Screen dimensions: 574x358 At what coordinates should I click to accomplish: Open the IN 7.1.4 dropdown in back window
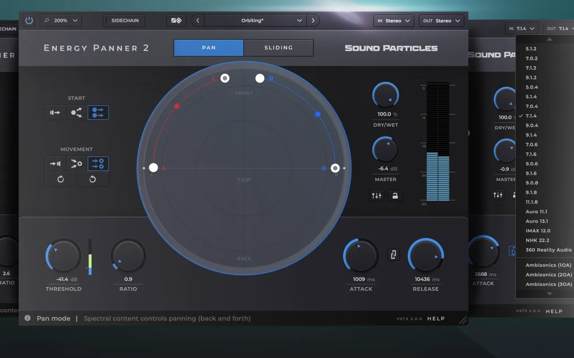(522, 28)
